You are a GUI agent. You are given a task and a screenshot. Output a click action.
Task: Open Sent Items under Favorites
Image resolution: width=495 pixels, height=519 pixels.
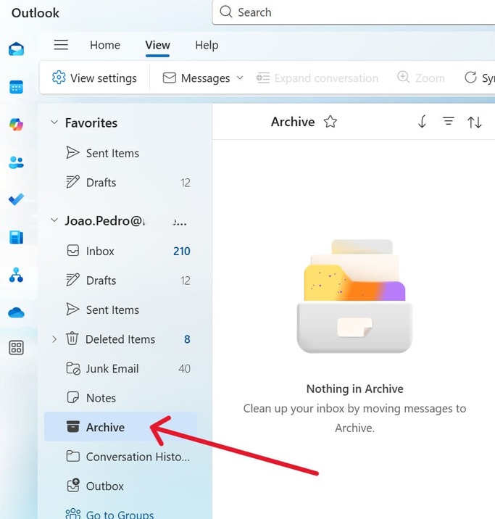click(x=120, y=153)
